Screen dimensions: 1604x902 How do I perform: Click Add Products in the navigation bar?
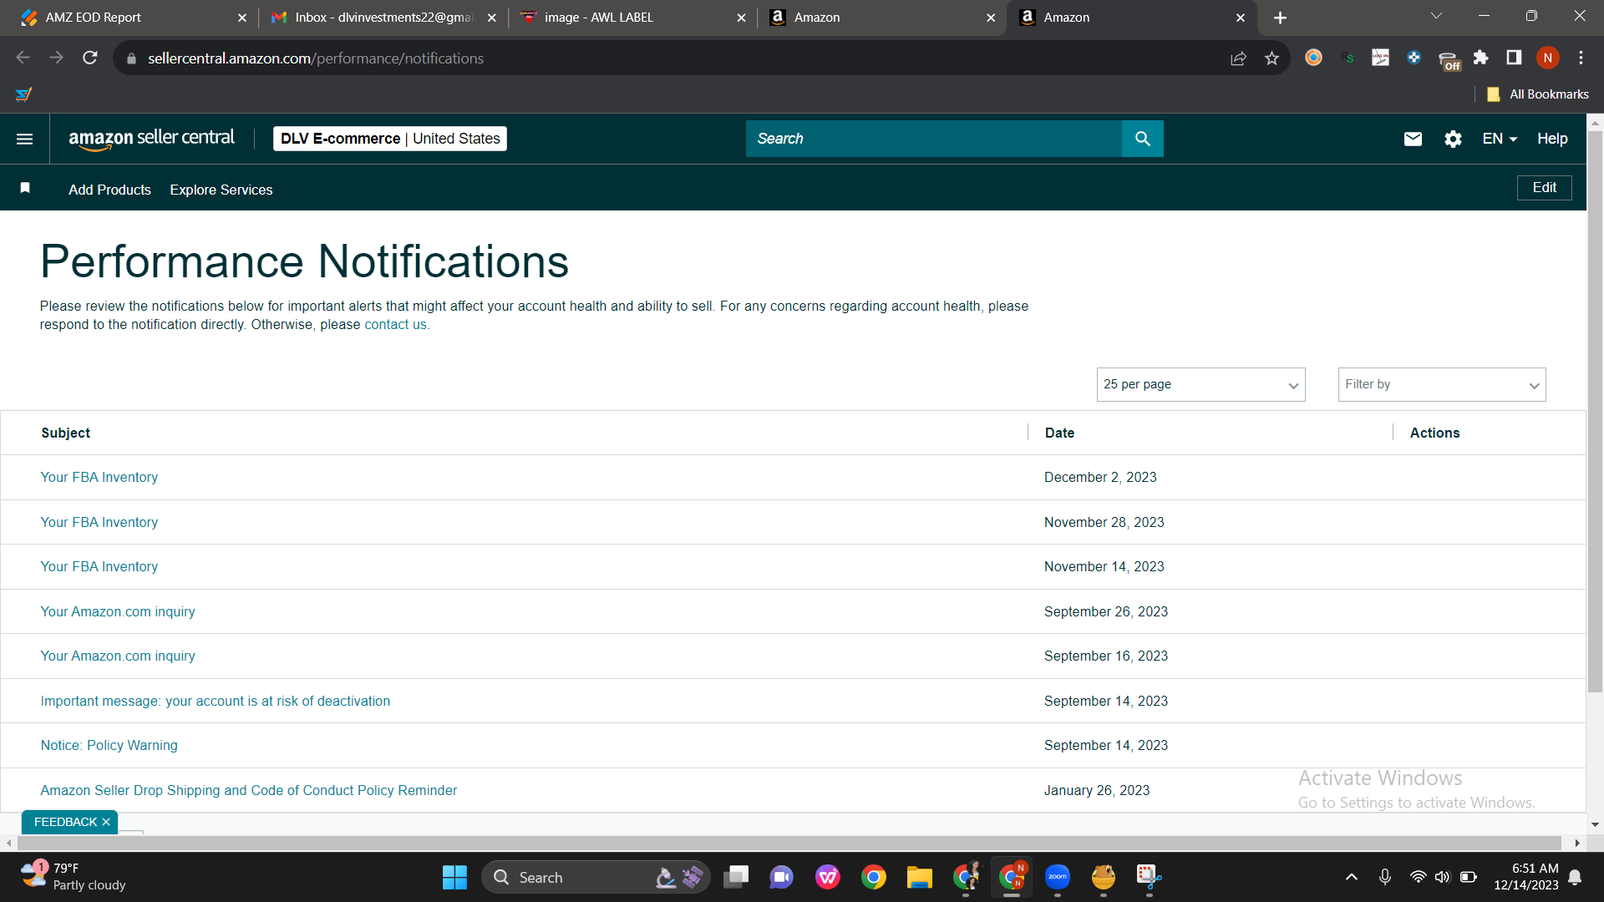pyautogui.click(x=109, y=190)
